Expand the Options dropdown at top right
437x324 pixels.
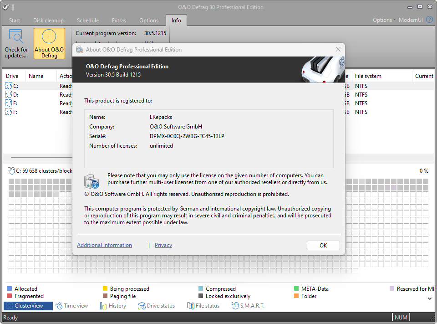point(384,20)
